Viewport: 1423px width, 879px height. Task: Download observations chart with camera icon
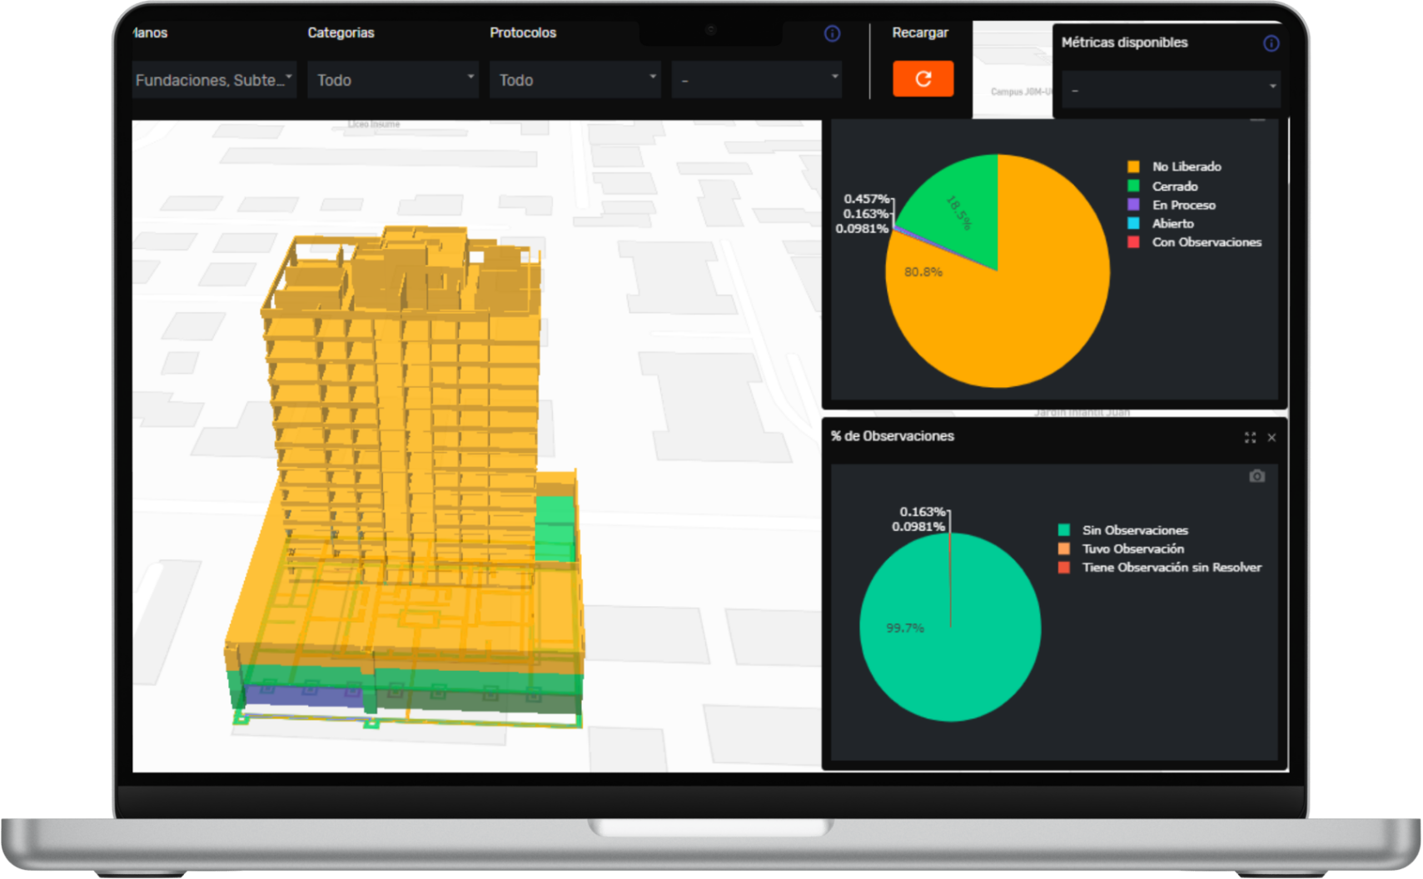point(1256,476)
